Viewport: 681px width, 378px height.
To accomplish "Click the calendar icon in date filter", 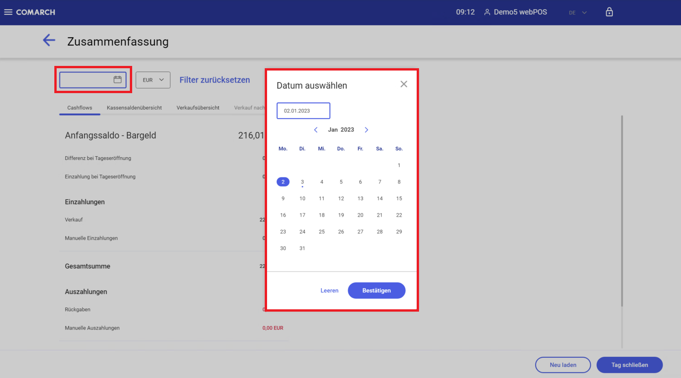I will pyautogui.click(x=117, y=80).
